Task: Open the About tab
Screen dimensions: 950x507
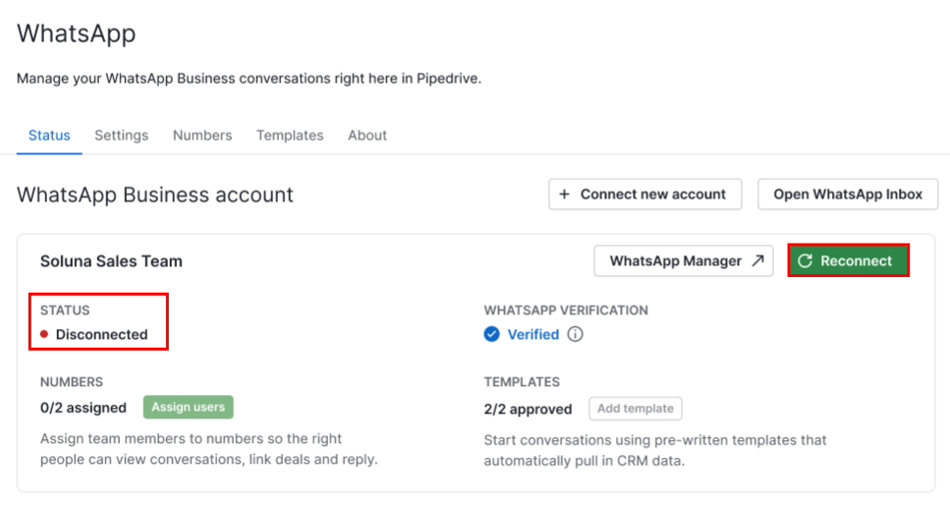Action: [x=367, y=135]
